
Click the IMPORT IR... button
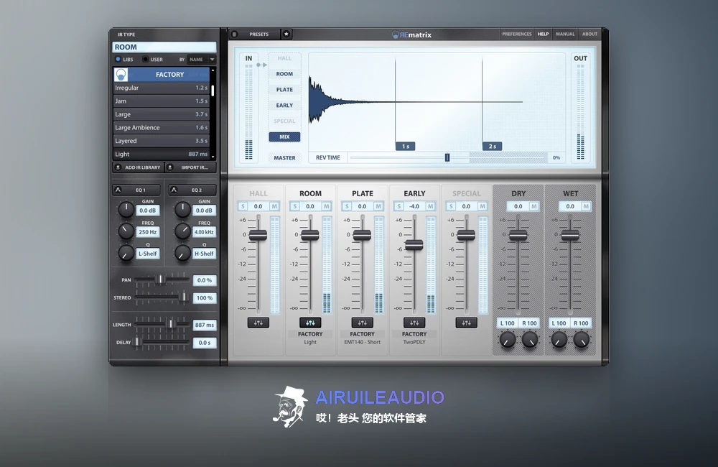tap(190, 167)
